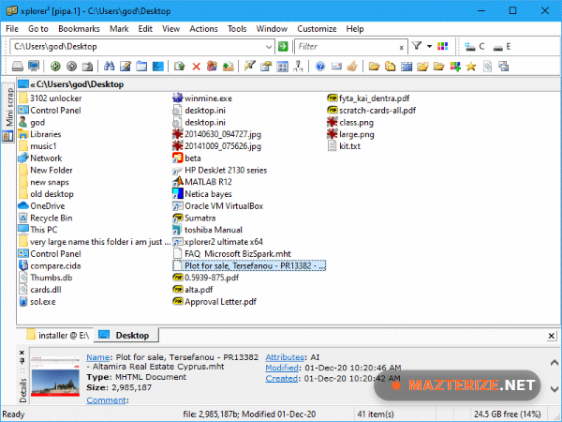Open the Tools menu

click(237, 29)
